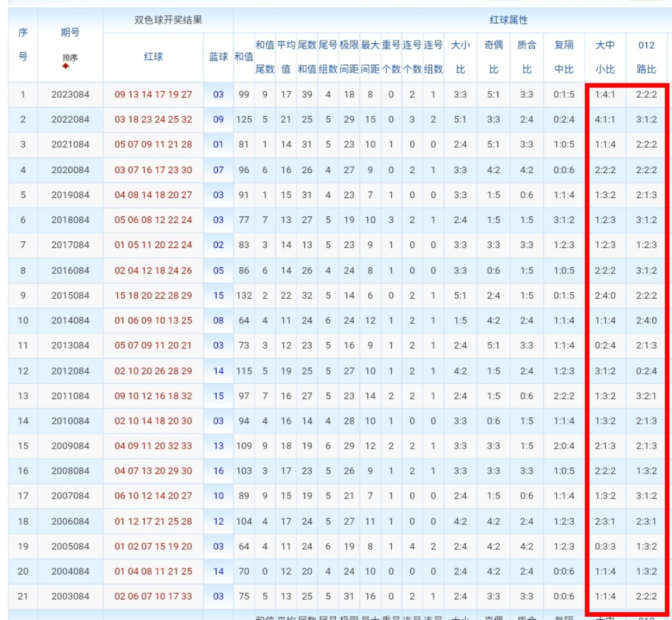Screen dimensions: 672x620
Task: Select issue number 2017084
Action: coord(70,245)
